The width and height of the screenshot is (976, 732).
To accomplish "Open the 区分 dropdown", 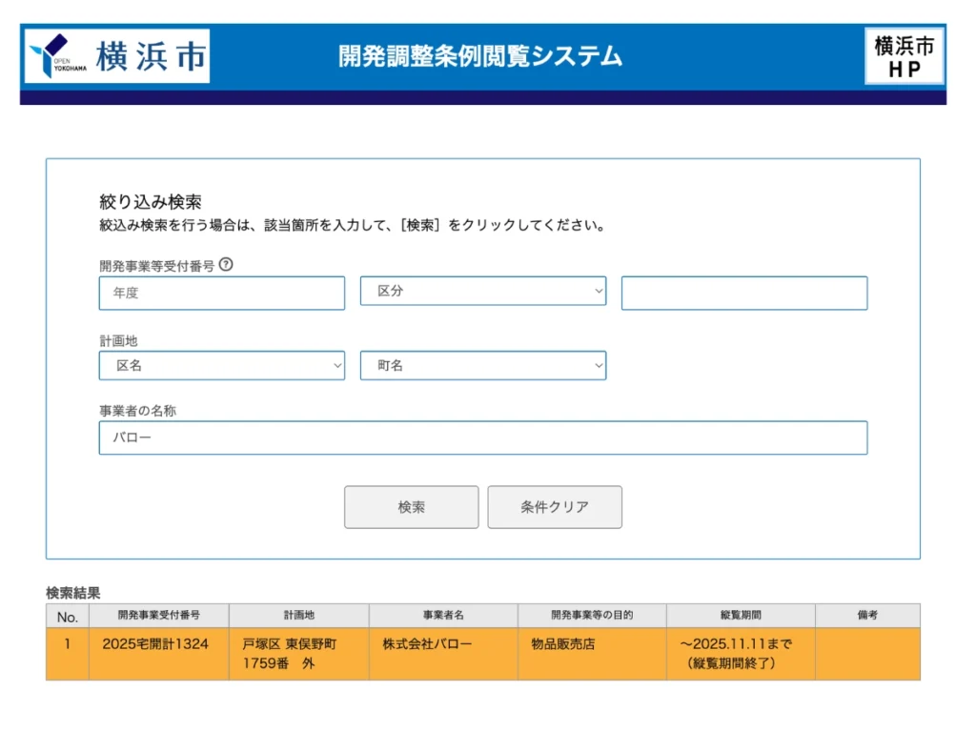I will (482, 292).
